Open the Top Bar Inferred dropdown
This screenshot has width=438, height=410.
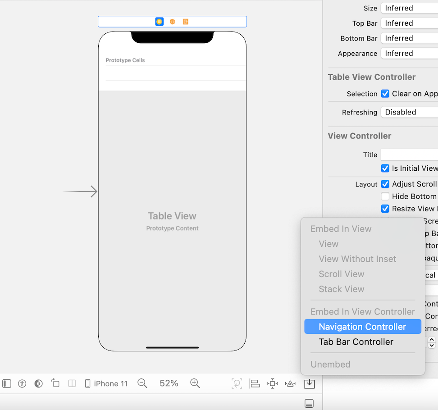pos(408,23)
